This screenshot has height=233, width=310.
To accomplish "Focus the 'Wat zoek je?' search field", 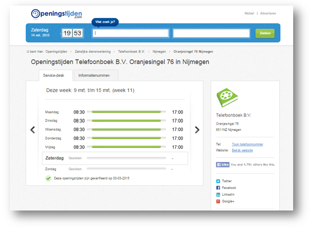I will tap(131, 33).
